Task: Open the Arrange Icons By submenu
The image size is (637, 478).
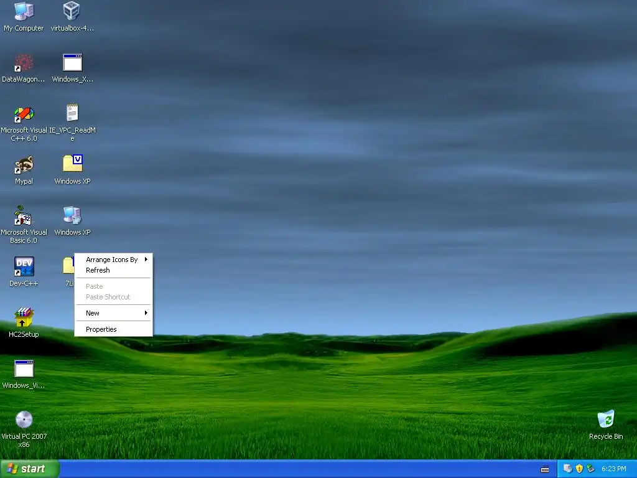Action: (114, 260)
